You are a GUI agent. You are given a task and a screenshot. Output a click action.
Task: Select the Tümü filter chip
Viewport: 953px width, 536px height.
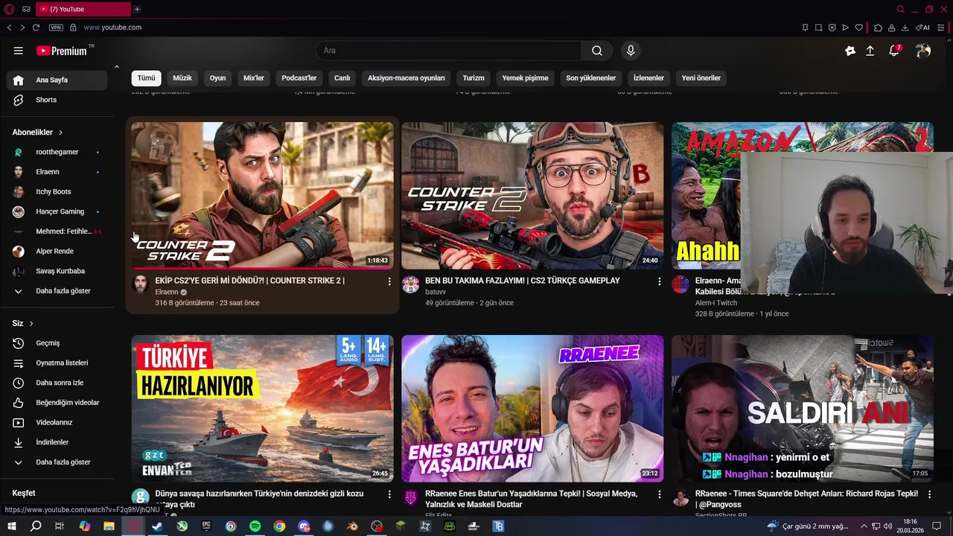(146, 78)
